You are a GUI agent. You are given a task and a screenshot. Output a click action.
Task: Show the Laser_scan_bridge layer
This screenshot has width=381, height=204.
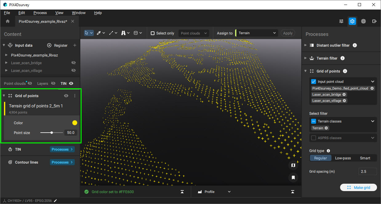(x=73, y=63)
